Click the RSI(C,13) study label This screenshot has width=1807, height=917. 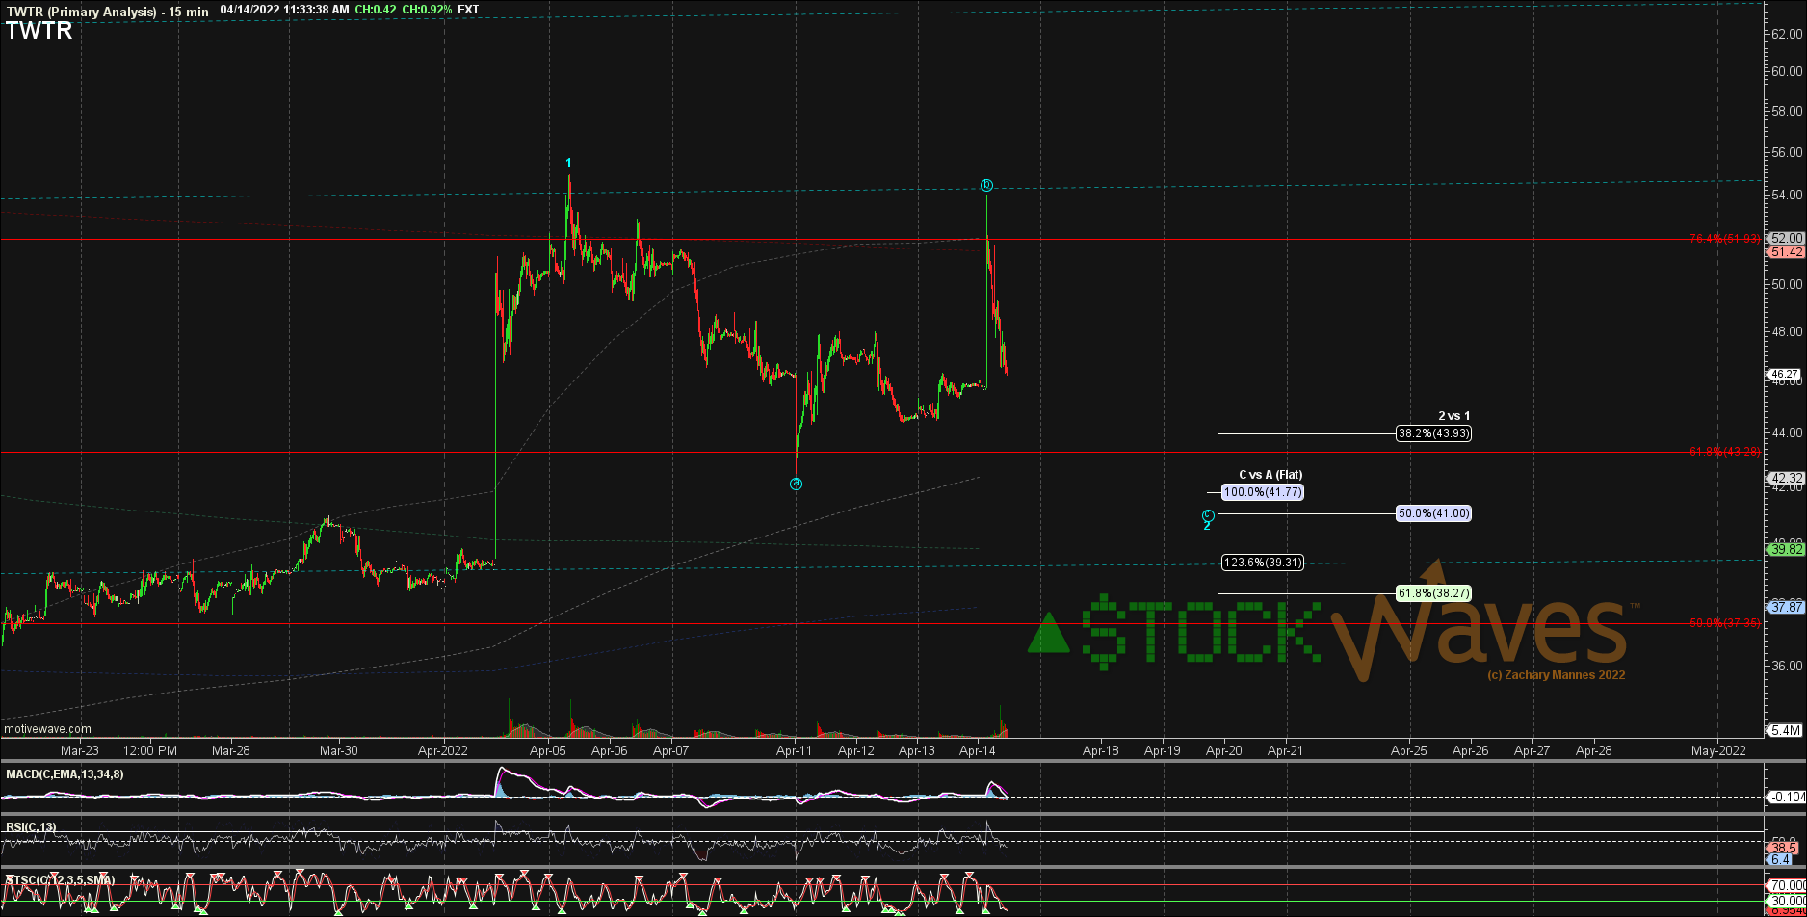point(32,827)
